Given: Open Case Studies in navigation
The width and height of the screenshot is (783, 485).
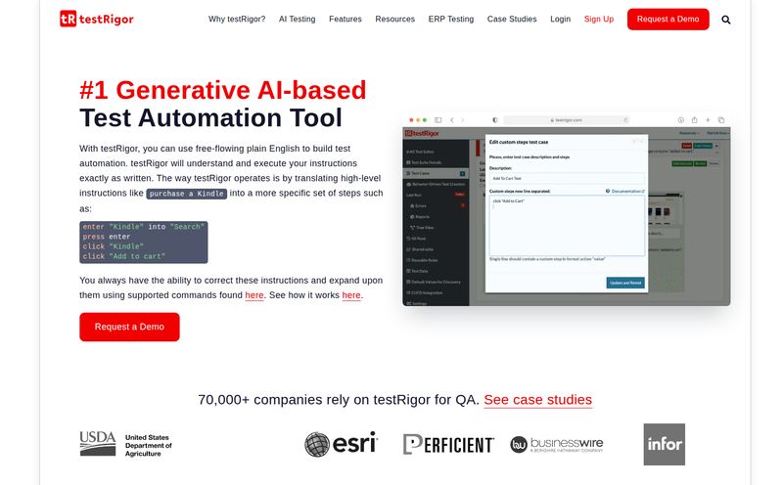Looking at the screenshot, I should 512,19.
